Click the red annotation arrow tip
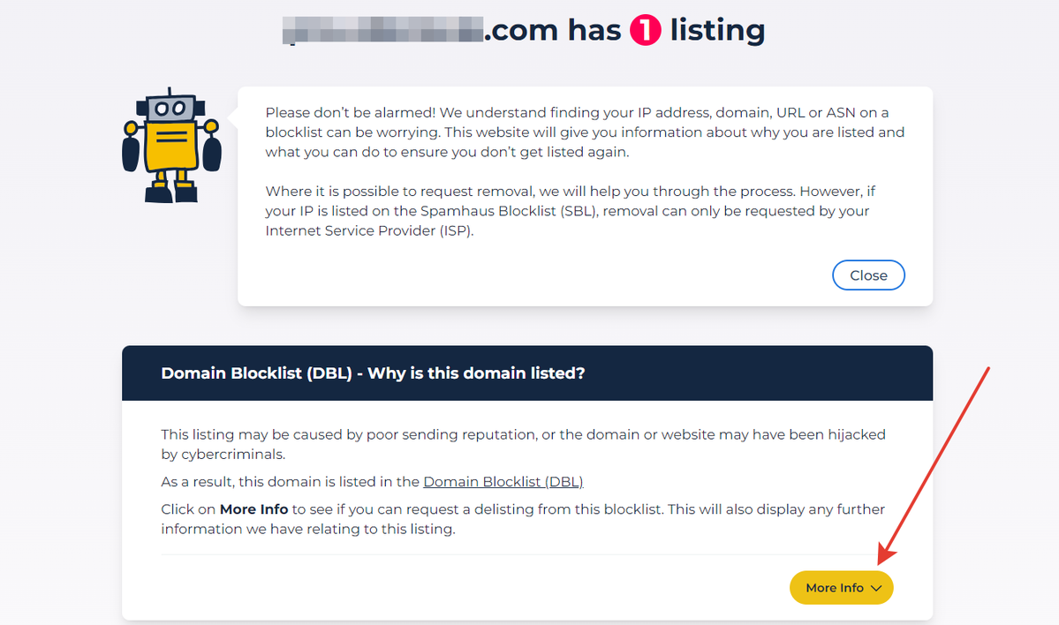 point(881,560)
